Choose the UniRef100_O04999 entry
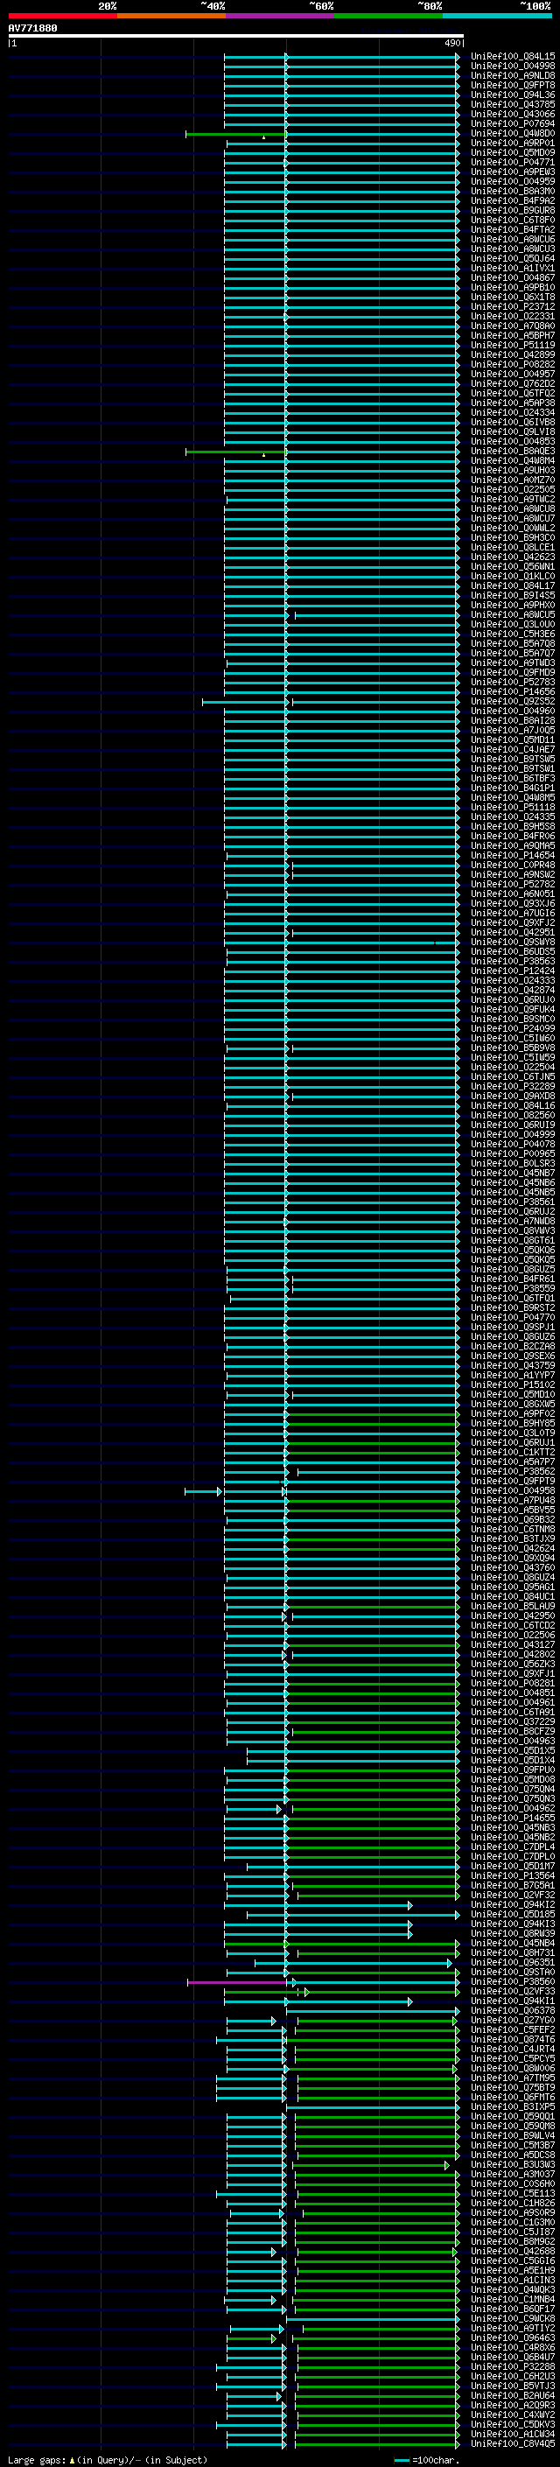The width and height of the screenshot is (560, 2467). point(513,1135)
